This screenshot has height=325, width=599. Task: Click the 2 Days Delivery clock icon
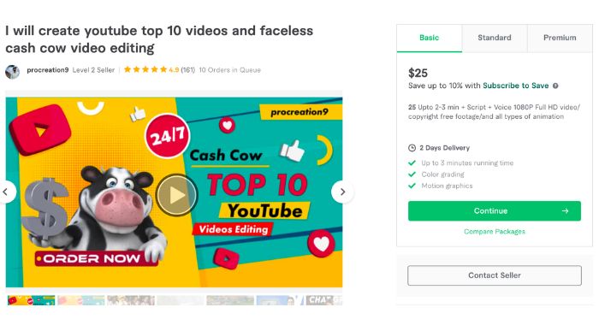click(x=412, y=148)
